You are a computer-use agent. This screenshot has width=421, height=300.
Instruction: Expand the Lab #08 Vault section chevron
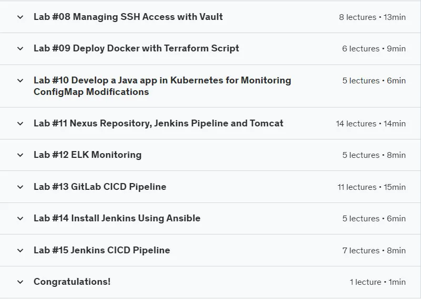click(x=20, y=17)
